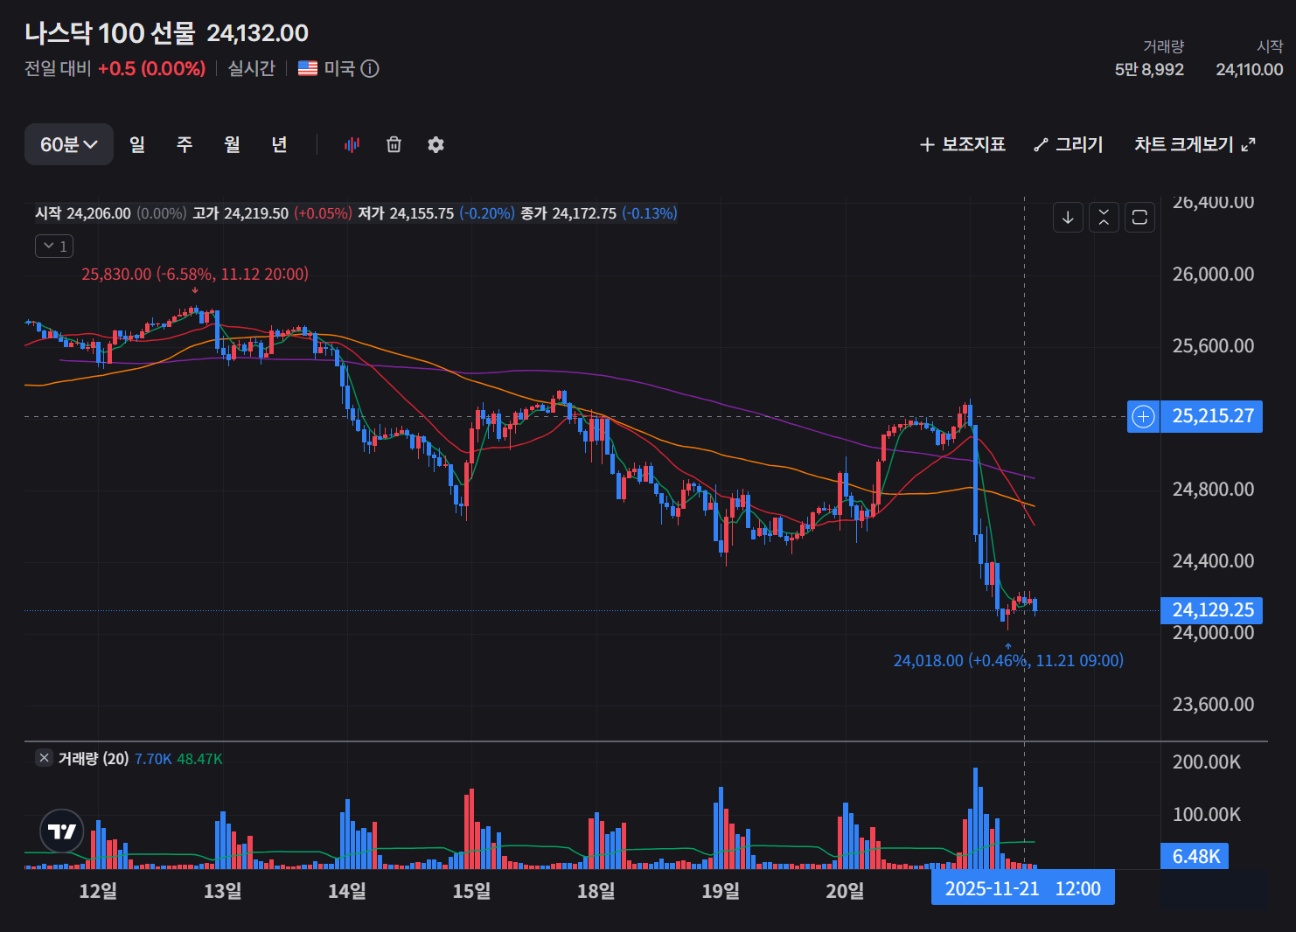
Task: Click the fullscreen pane square icon
Action: [1139, 217]
